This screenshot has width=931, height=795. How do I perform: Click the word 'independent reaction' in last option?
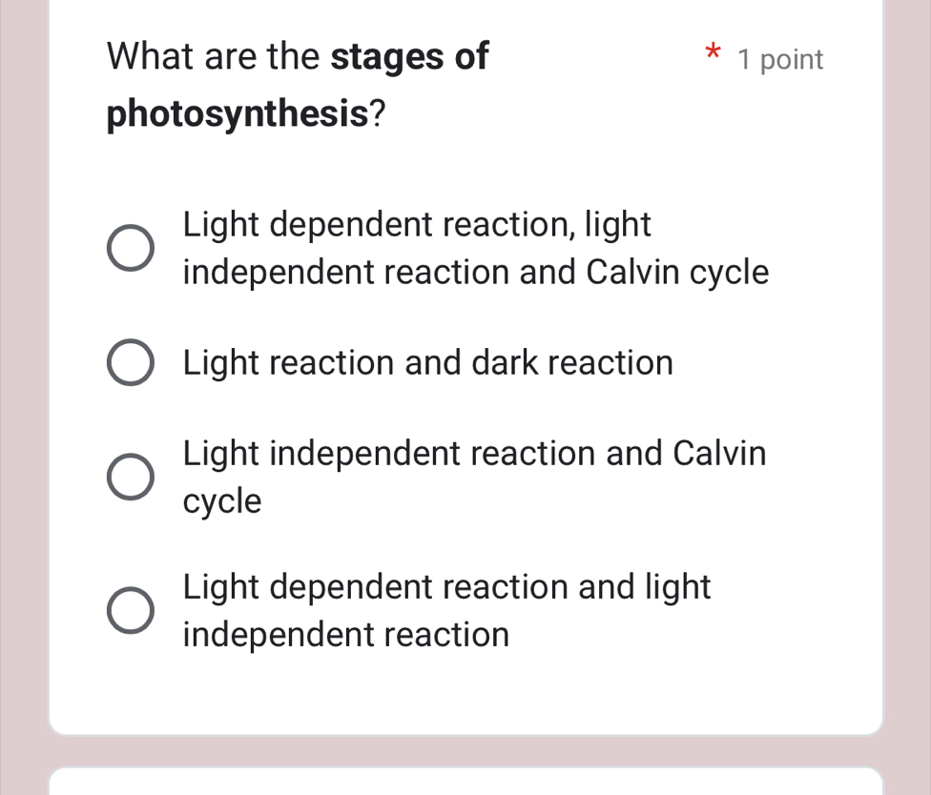pos(345,634)
